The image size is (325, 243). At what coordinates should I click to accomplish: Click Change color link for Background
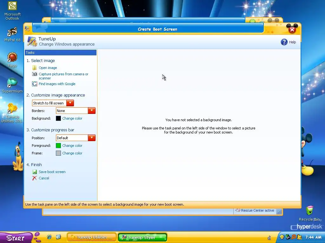(x=72, y=118)
